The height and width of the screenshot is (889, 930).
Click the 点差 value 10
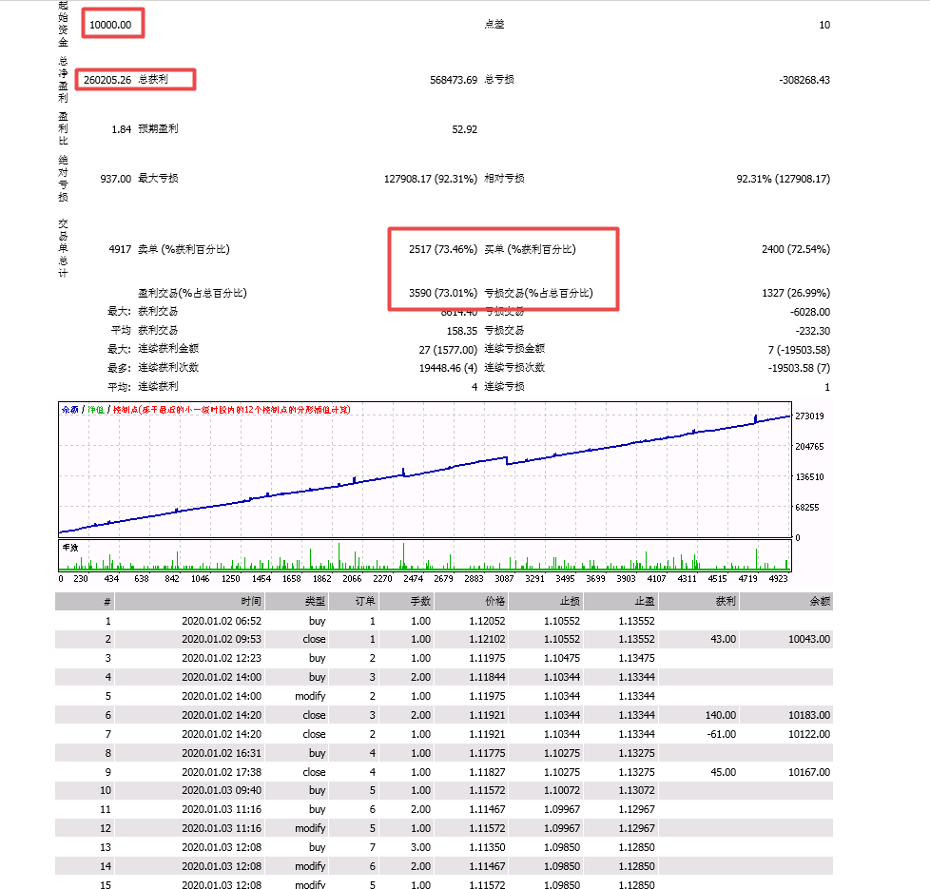click(x=825, y=23)
